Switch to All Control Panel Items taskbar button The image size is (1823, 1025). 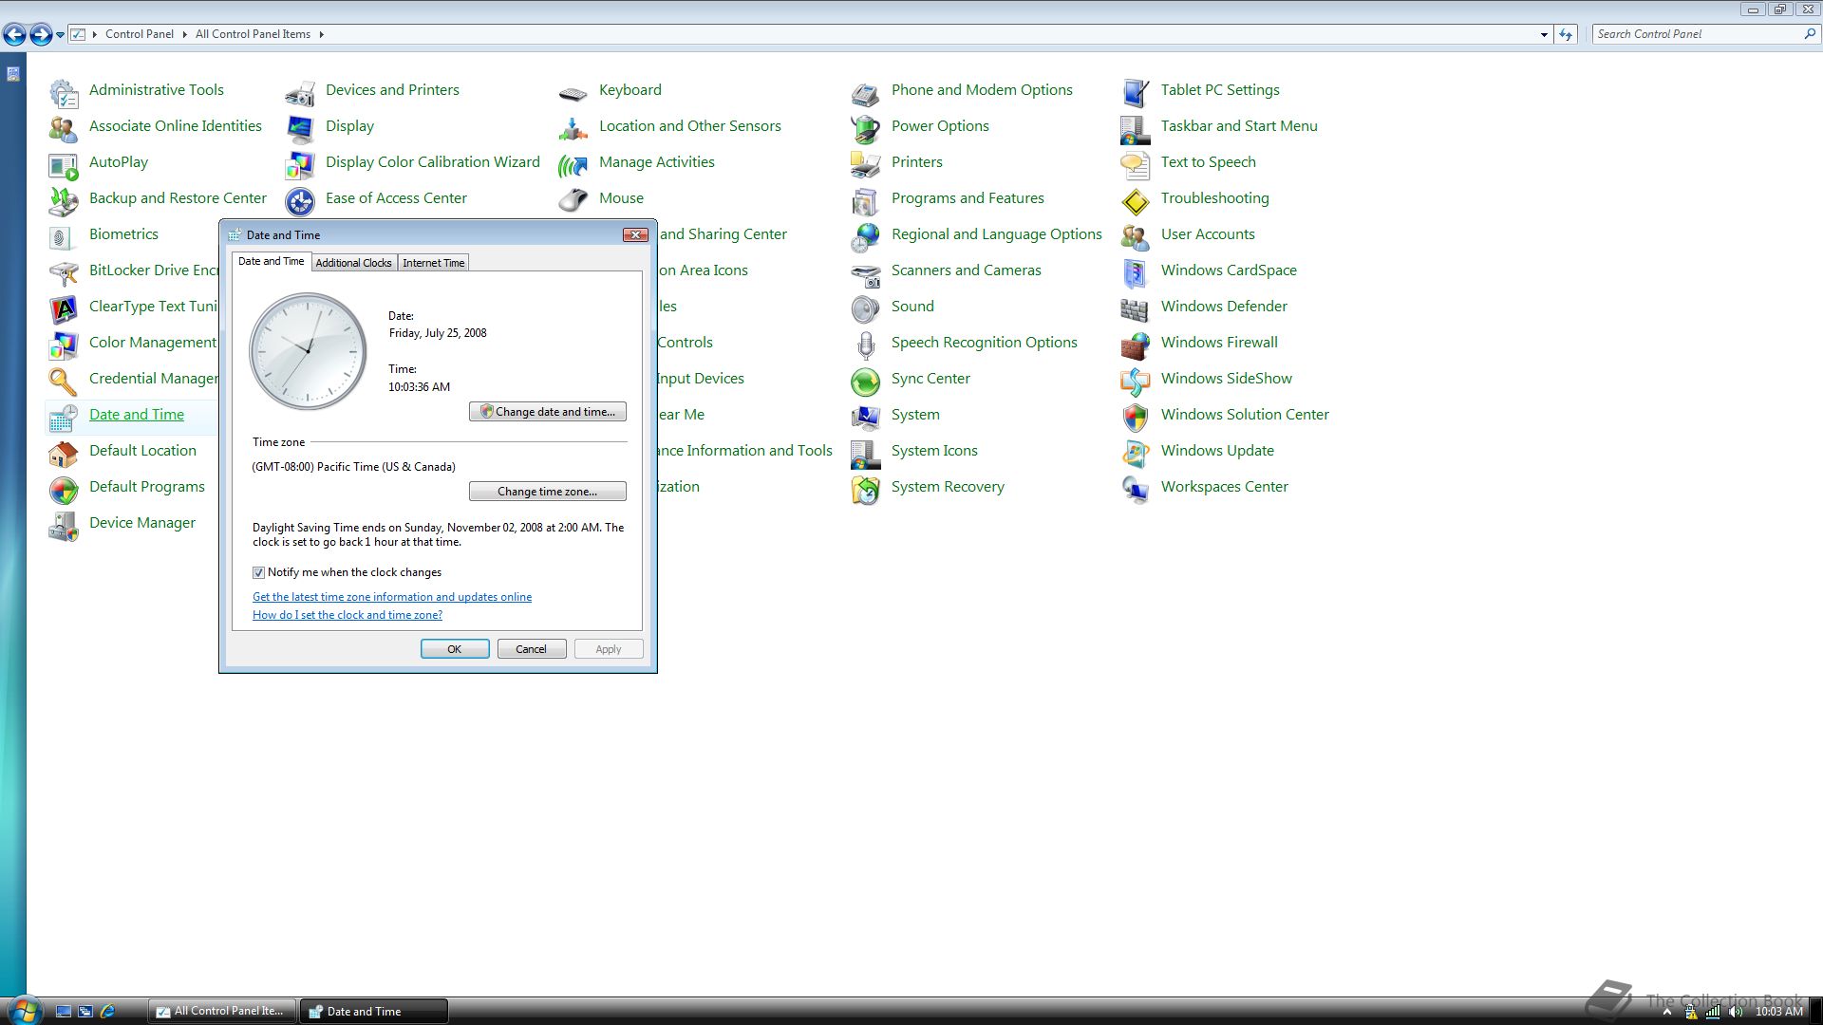222,1012
